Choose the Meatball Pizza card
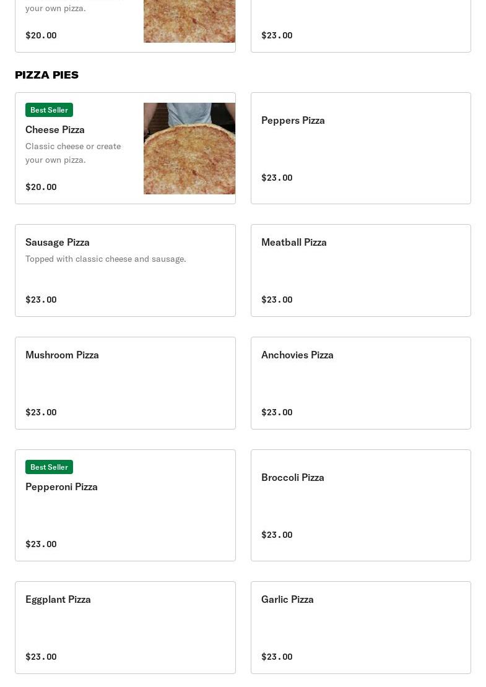 (x=360, y=270)
